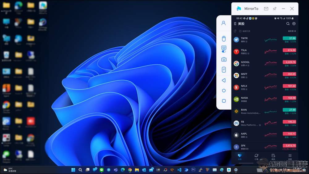Select the MSFT stock entry
This screenshot has width=309, height=174.
[x=265, y=75]
